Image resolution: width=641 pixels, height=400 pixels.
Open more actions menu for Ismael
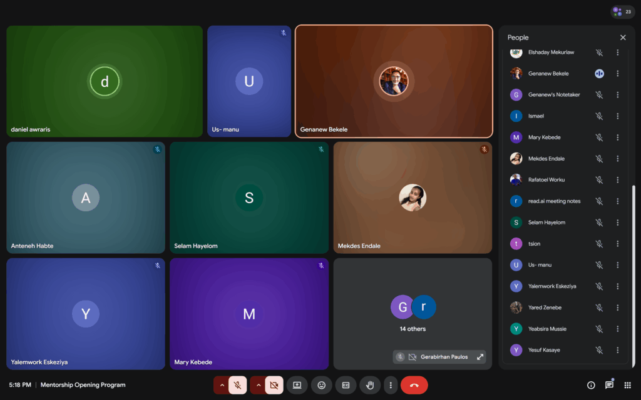[x=617, y=116]
